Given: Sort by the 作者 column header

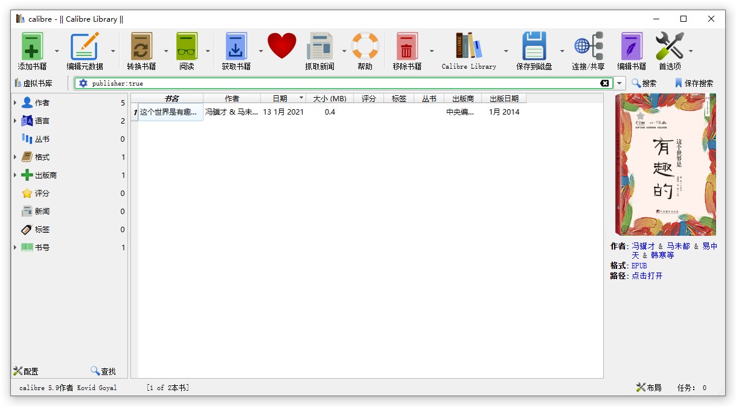Looking at the screenshot, I should point(232,98).
